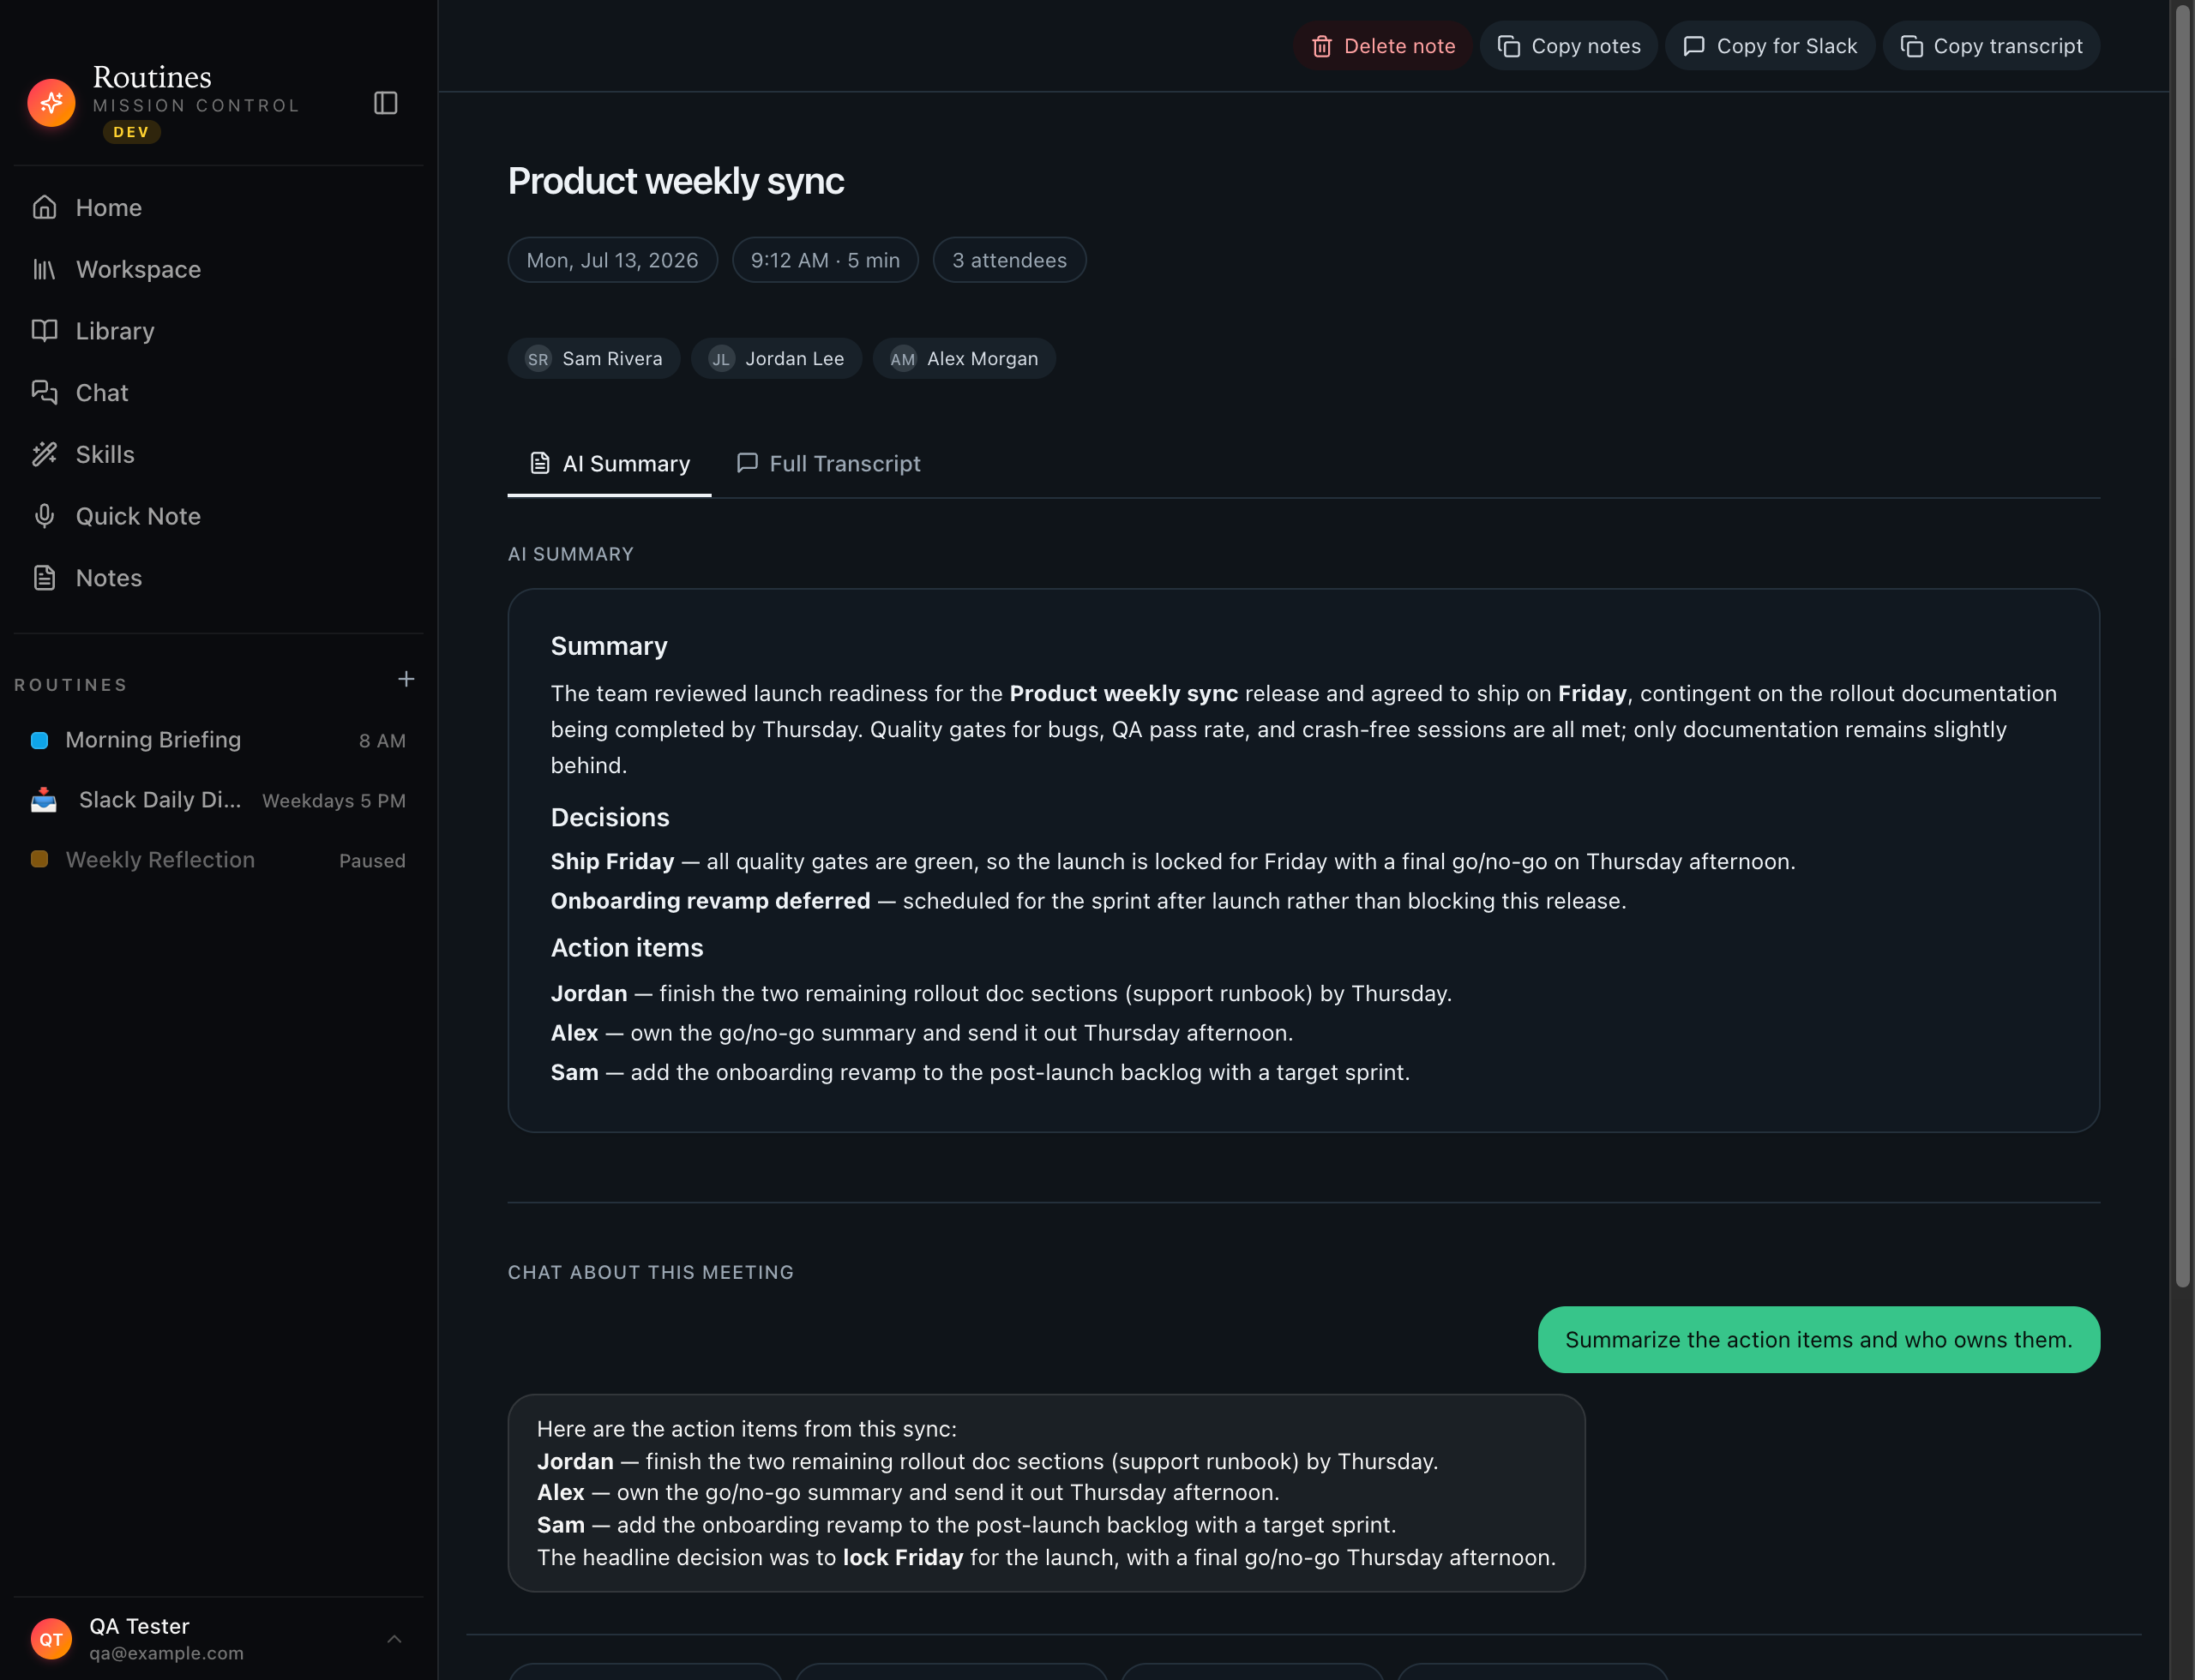2195x1680 pixels.
Task: Delete this note
Action: click(x=1383, y=46)
